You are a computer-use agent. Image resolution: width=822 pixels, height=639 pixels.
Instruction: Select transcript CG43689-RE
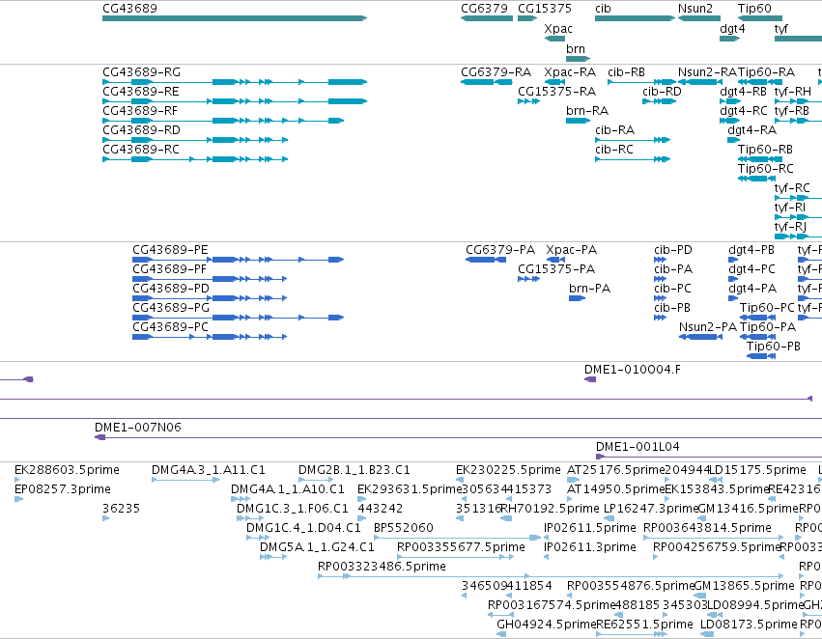click(235, 101)
